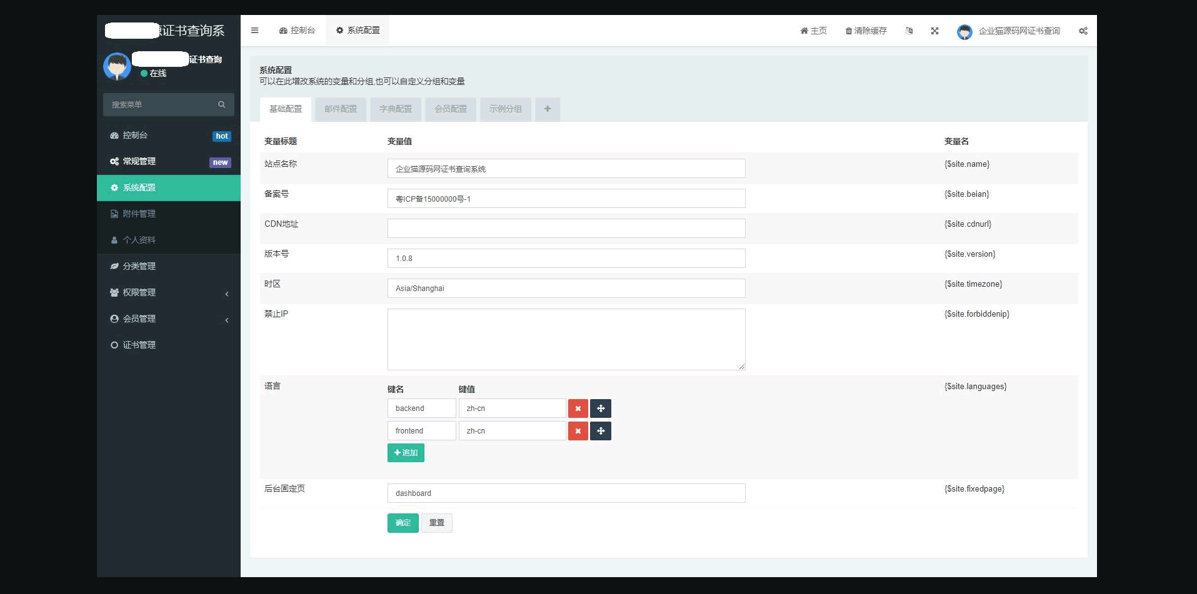1197x594 pixels.
Task: Click the plus tab to add config group
Action: [x=547, y=109]
